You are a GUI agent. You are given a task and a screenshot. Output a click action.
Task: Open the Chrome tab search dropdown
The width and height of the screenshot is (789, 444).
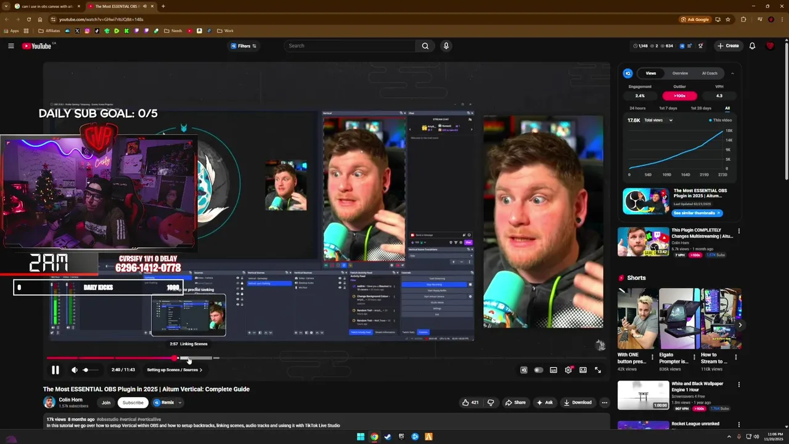(x=7, y=6)
